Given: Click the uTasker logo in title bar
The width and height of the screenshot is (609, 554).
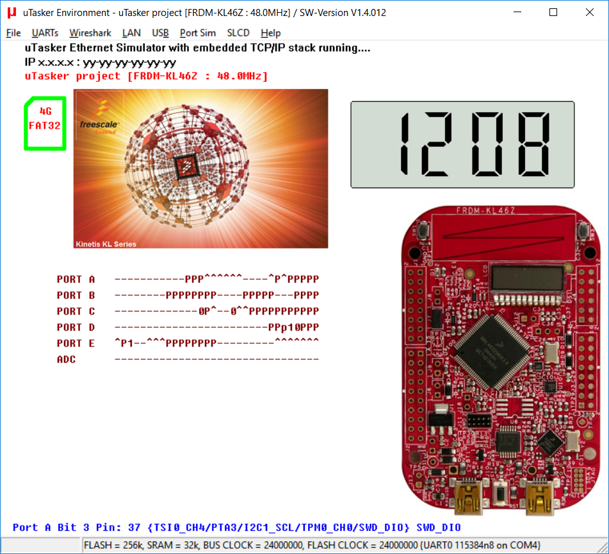Looking at the screenshot, I should point(12,12).
